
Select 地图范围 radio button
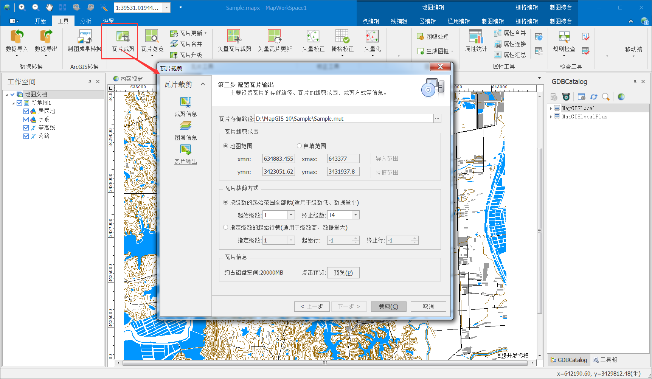[226, 146]
